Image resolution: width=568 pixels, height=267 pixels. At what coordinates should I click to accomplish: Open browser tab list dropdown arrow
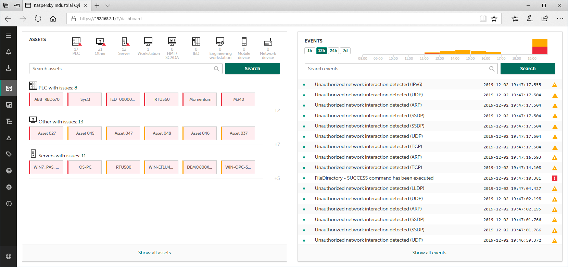(x=108, y=5)
